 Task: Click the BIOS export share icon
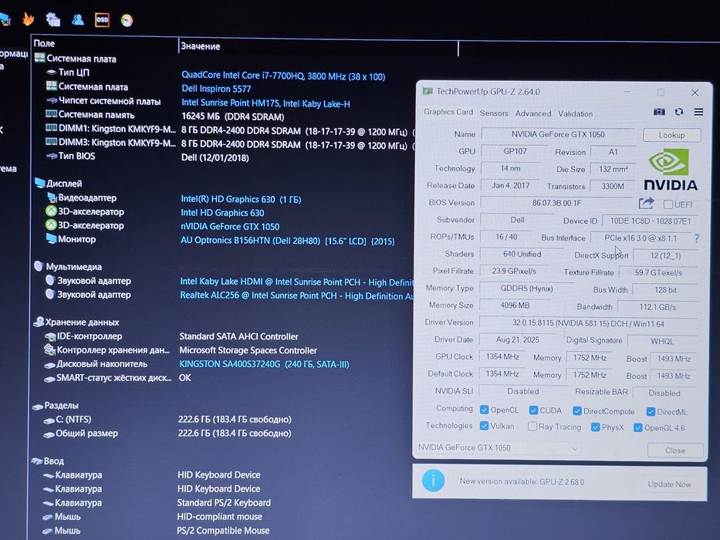point(646,203)
